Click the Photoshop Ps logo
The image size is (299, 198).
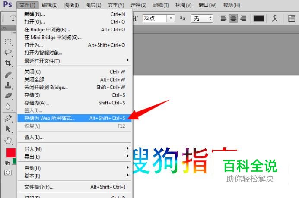(x=8, y=4)
